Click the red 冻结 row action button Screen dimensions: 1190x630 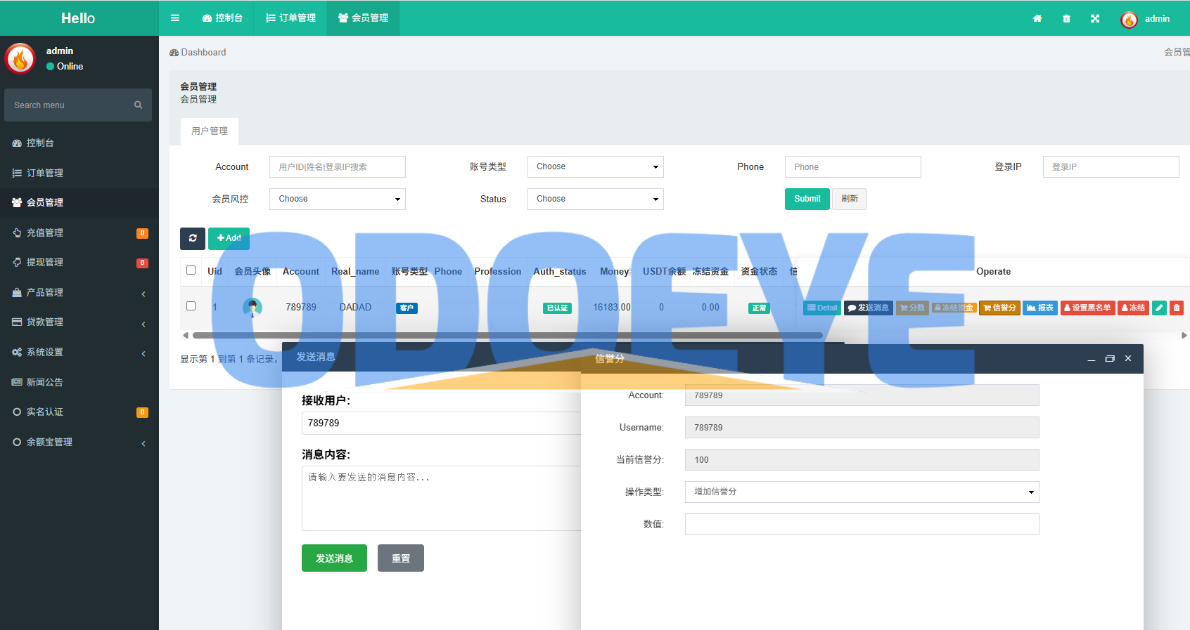(1133, 308)
